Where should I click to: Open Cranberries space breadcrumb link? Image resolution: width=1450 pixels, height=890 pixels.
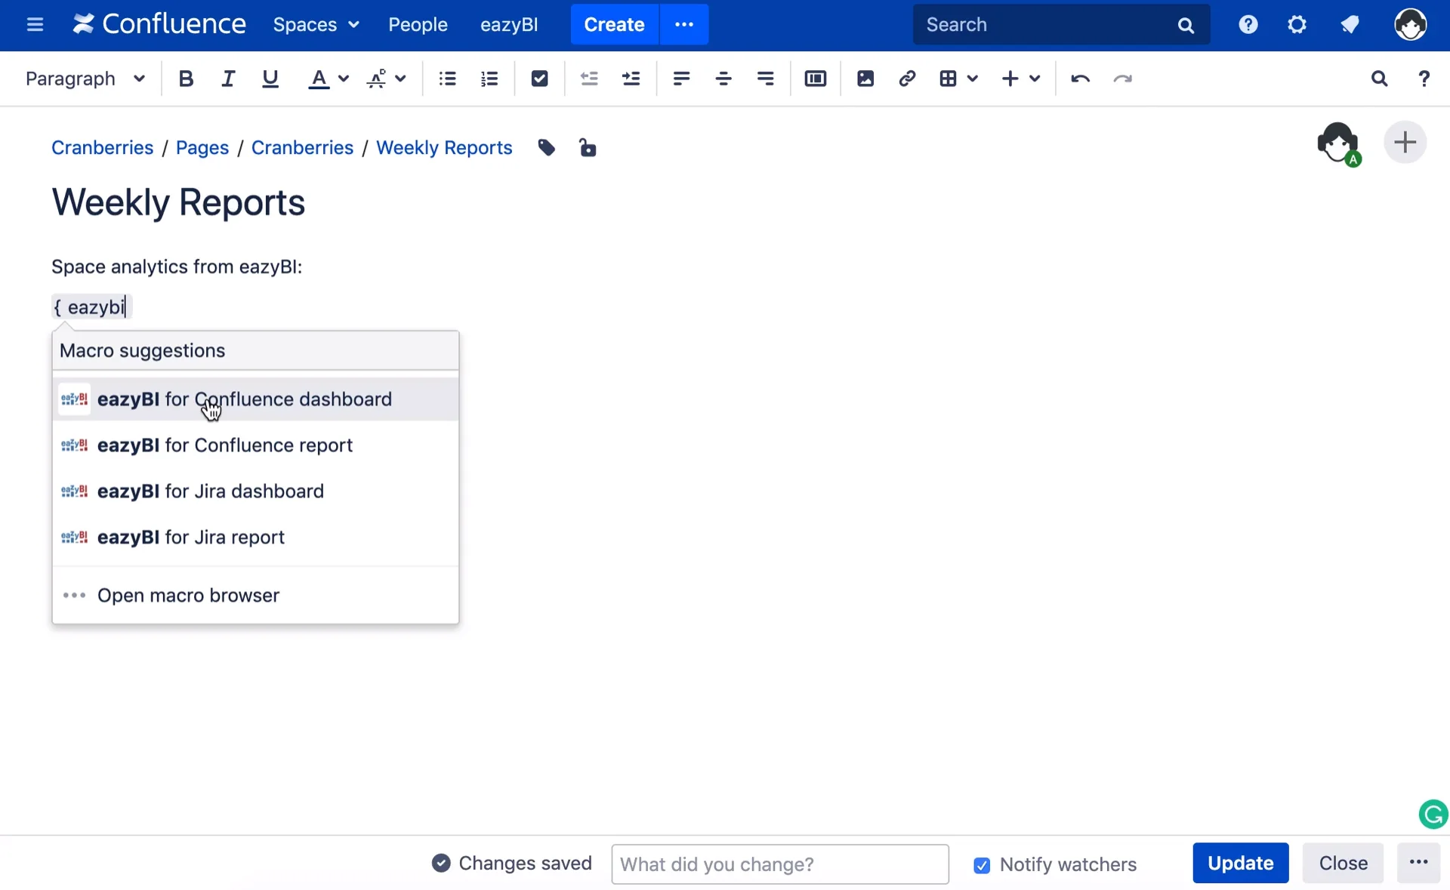[x=102, y=148]
